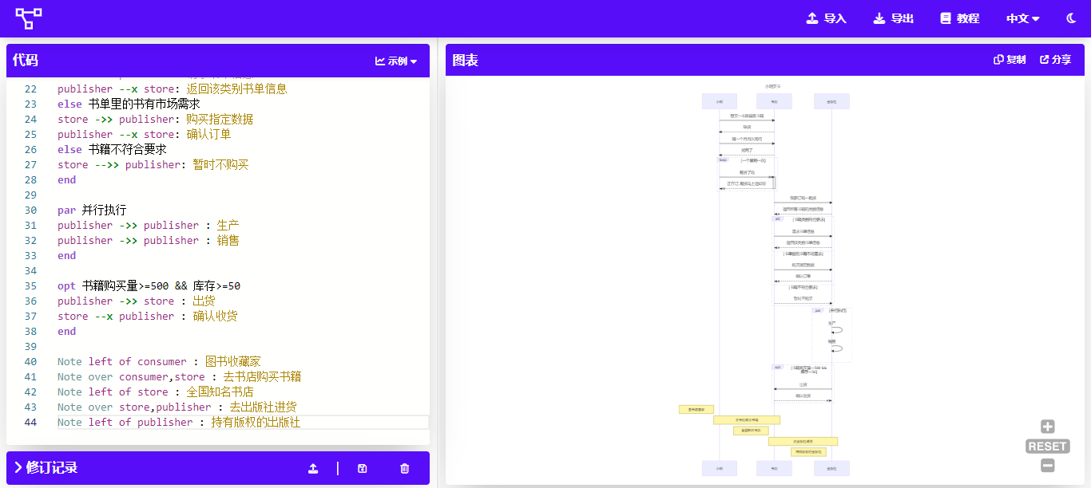Click code text '确认收货' on line 37
1091x488 pixels.
(215, 316)
